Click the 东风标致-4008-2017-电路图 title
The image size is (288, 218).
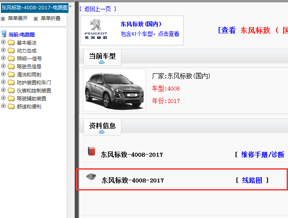coord(35,8)
